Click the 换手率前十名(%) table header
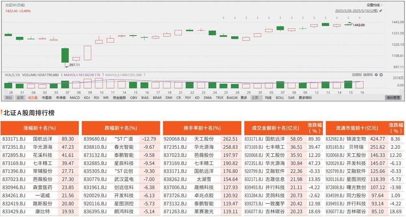Viewport: 406px width, 217px height. click(x=202, y=128)
